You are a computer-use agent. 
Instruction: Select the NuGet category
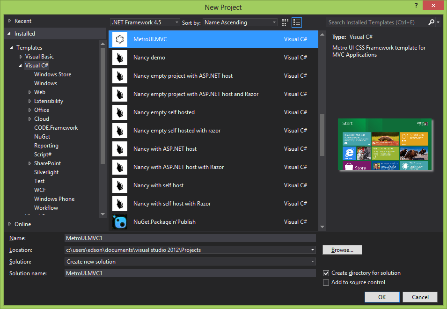click(42, 137)
